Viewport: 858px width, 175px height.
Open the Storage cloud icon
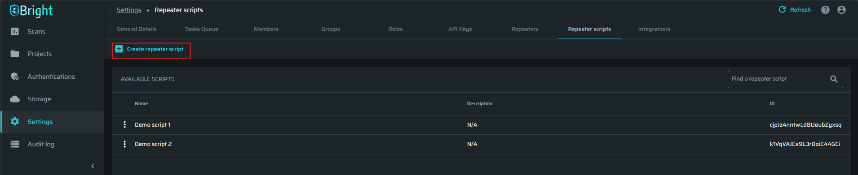[15, 99]
